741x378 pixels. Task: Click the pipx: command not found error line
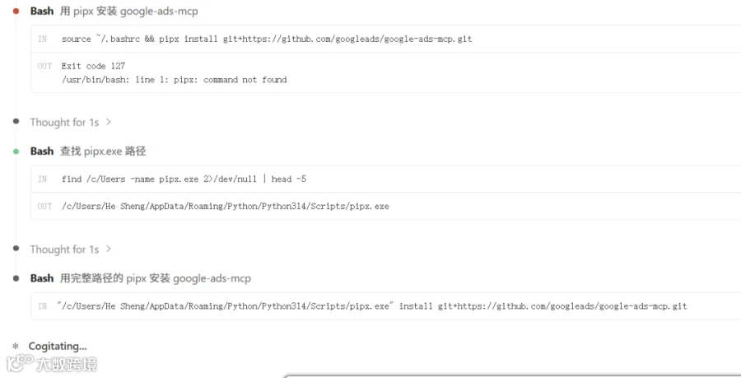[x=174, y=79]
